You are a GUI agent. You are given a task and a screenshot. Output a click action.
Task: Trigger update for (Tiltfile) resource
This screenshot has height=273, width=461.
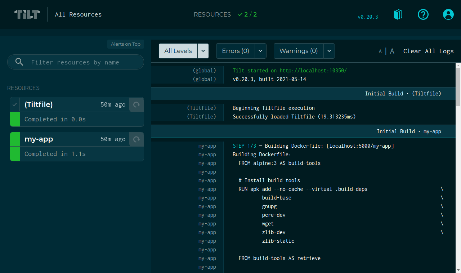[136, 105]
